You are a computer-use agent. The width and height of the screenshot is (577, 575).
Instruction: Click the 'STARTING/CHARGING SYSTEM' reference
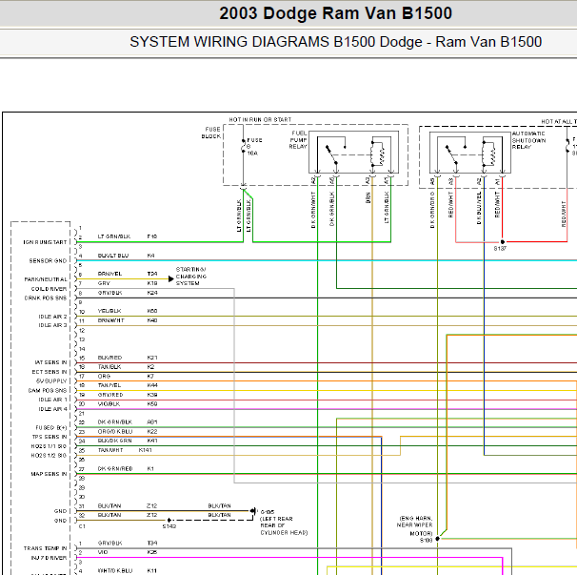pos(191,277)
